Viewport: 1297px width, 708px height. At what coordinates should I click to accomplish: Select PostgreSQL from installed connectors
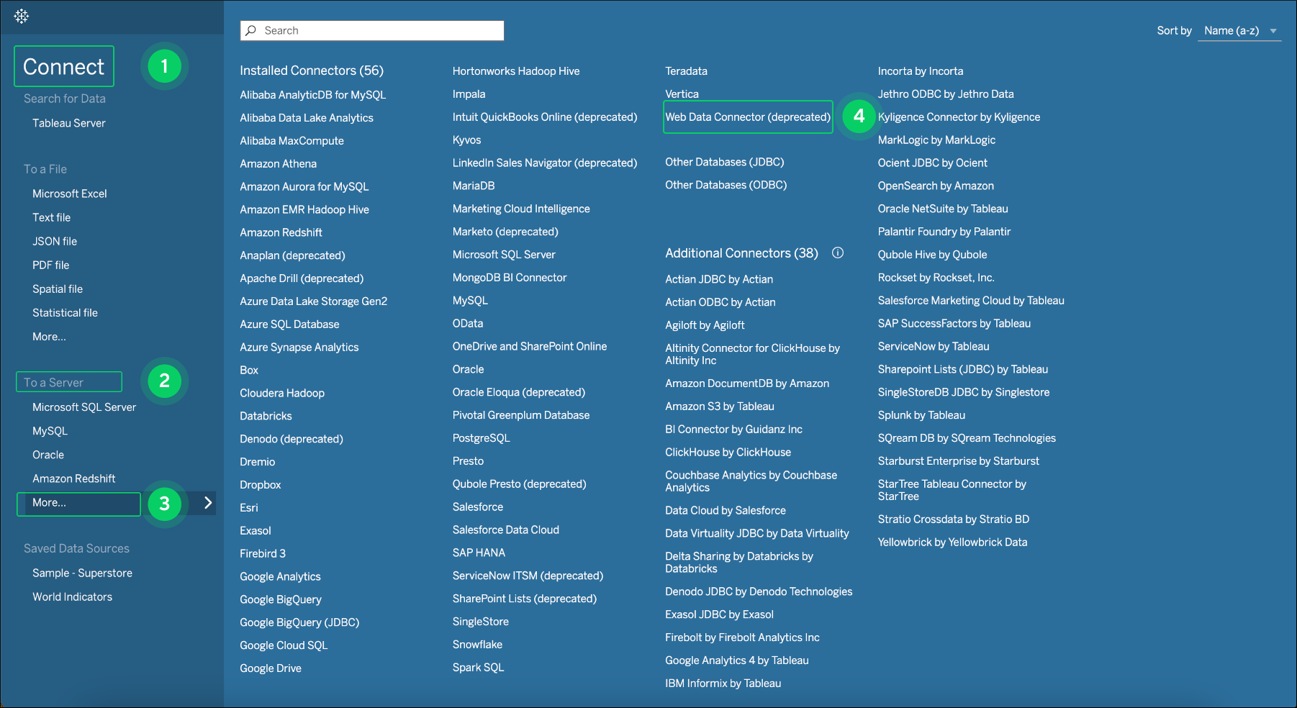481,438
